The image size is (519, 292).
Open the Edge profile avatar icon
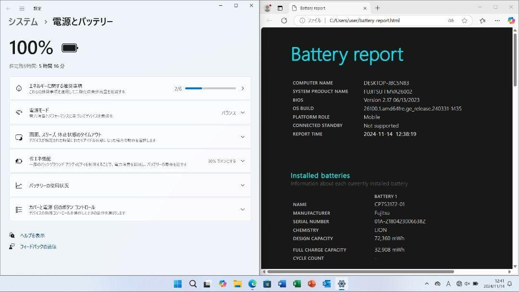[x=267, y=8]
